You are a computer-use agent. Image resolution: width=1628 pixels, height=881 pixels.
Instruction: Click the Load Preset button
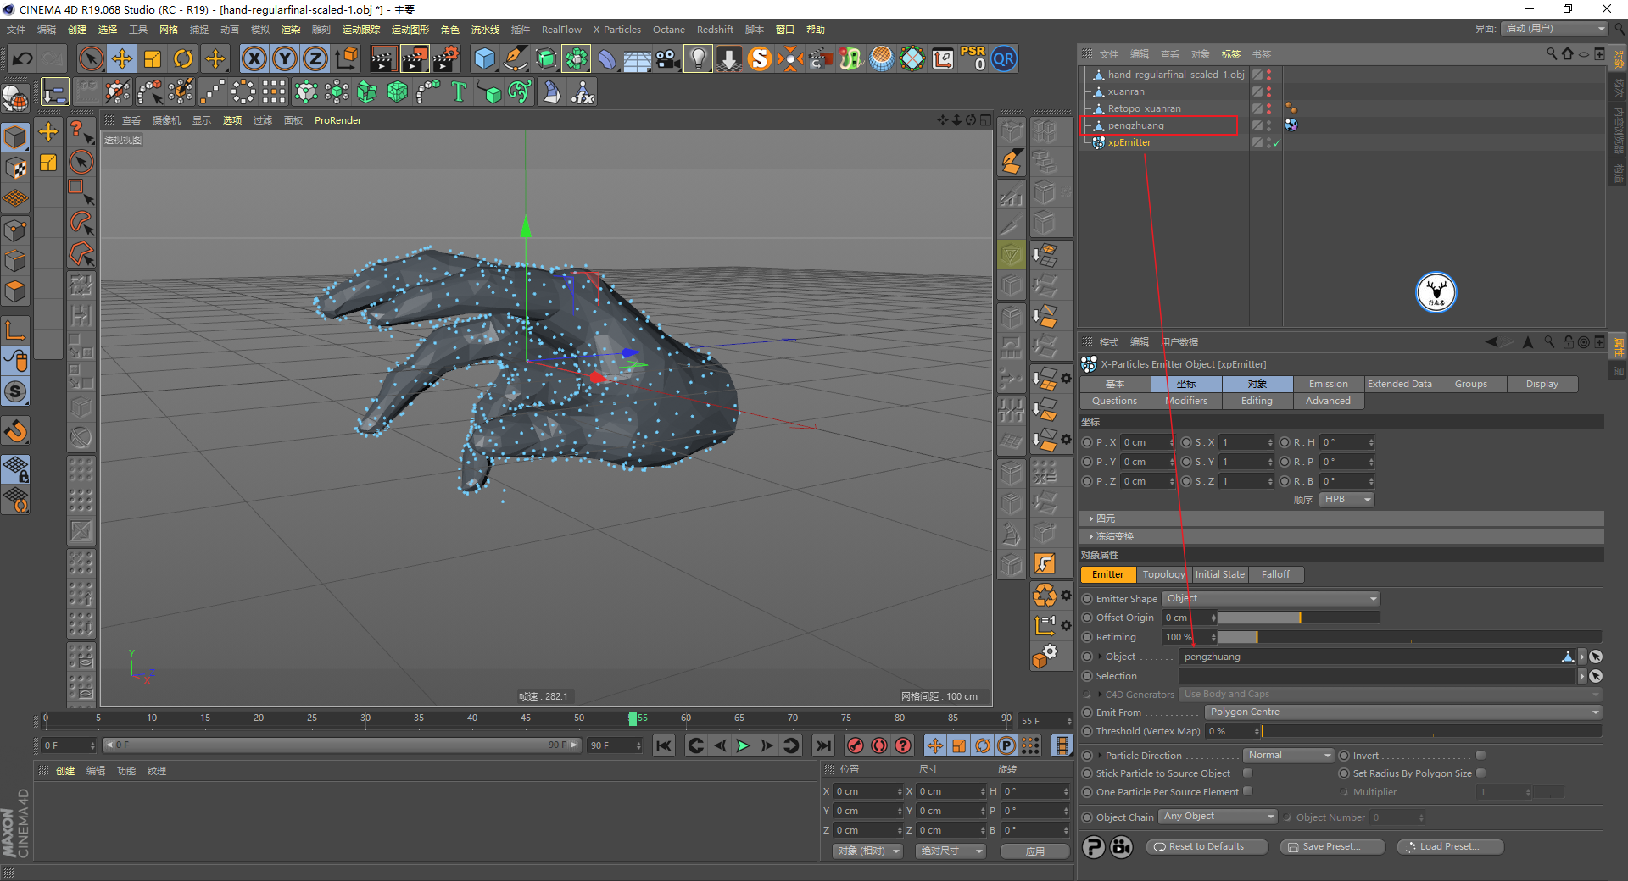coord(1449,847)
